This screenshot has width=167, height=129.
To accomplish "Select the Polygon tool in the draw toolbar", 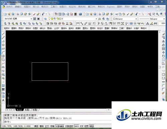I will click(x=3, y=45).
